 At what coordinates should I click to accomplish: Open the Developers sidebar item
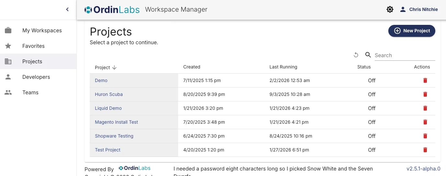(x=36, y=77)
